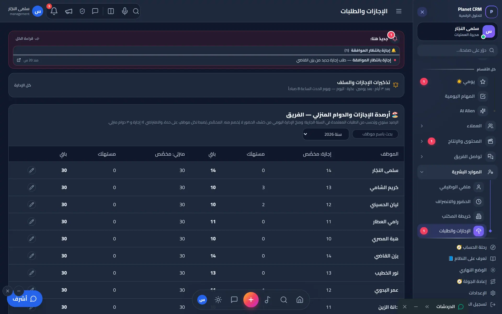Screen dimensions: 502x314
Task: Activate the microphone icon
Action: [x=125, y=11]
